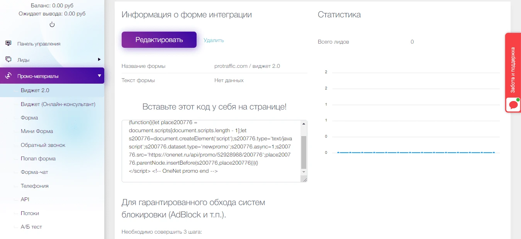The image size is (521, 239).
Task: Open Обратный звонок item
Action: coord(43,145)
